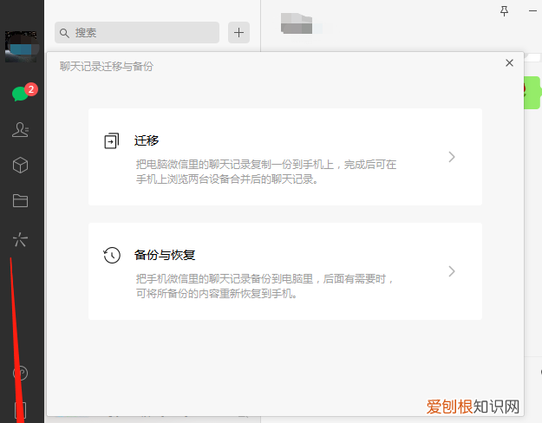Expand the 迁移 chevron arrow
This screenshot has width=542, height=423.
coord(452,157)
